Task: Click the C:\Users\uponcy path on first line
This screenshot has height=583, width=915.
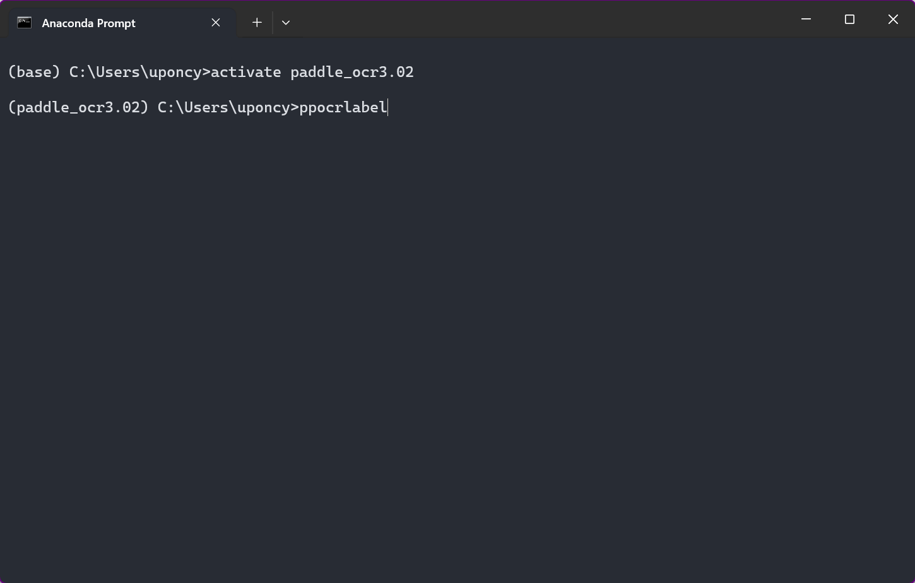Action: pyautogui.click(x=135, y=72)
